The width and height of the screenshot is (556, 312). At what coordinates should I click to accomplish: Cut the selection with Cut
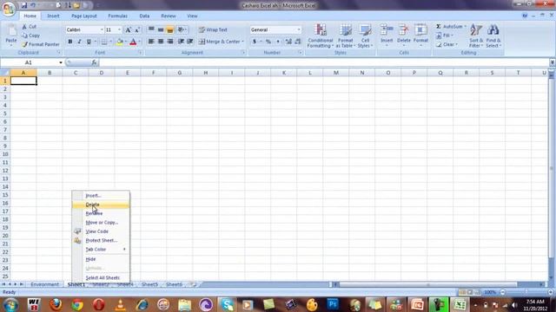(29, 27)
